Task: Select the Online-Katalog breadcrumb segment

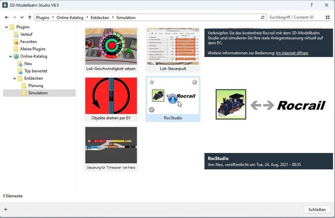Action: (x=70, y=18)
